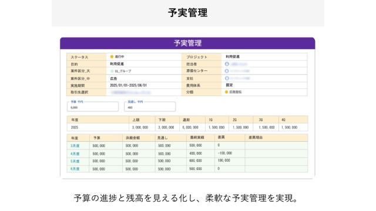Screen dimensions: 376x211
Task: Click the 600,000 最終実績 cell for 5月度
Action: (201, 161)
